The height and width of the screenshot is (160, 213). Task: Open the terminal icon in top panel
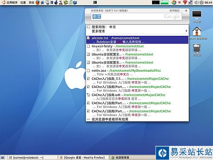[x=95, y=2]
